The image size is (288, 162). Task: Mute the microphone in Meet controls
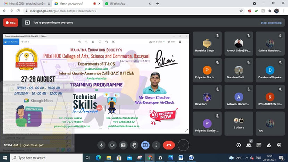(101, 145)
